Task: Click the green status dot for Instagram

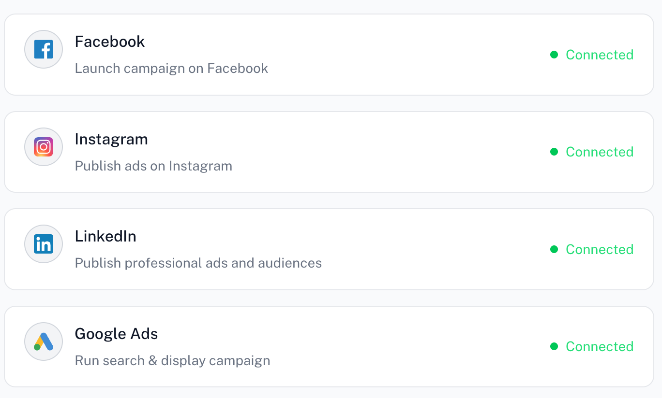Action: pyautogui.click(x=555, y=152)
